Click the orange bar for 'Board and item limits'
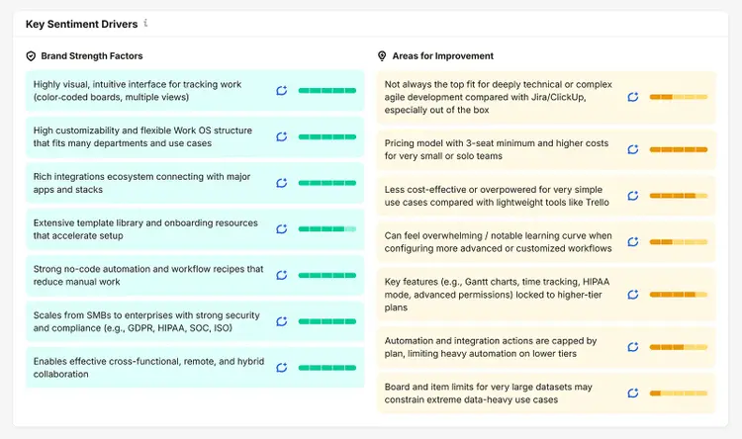 (x=679, y=394)
